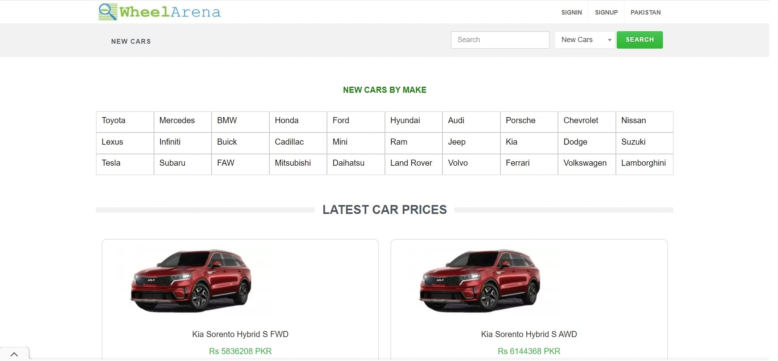
Task: Click the LATEST CAR PRICES heading
Action: click(385, 209)
